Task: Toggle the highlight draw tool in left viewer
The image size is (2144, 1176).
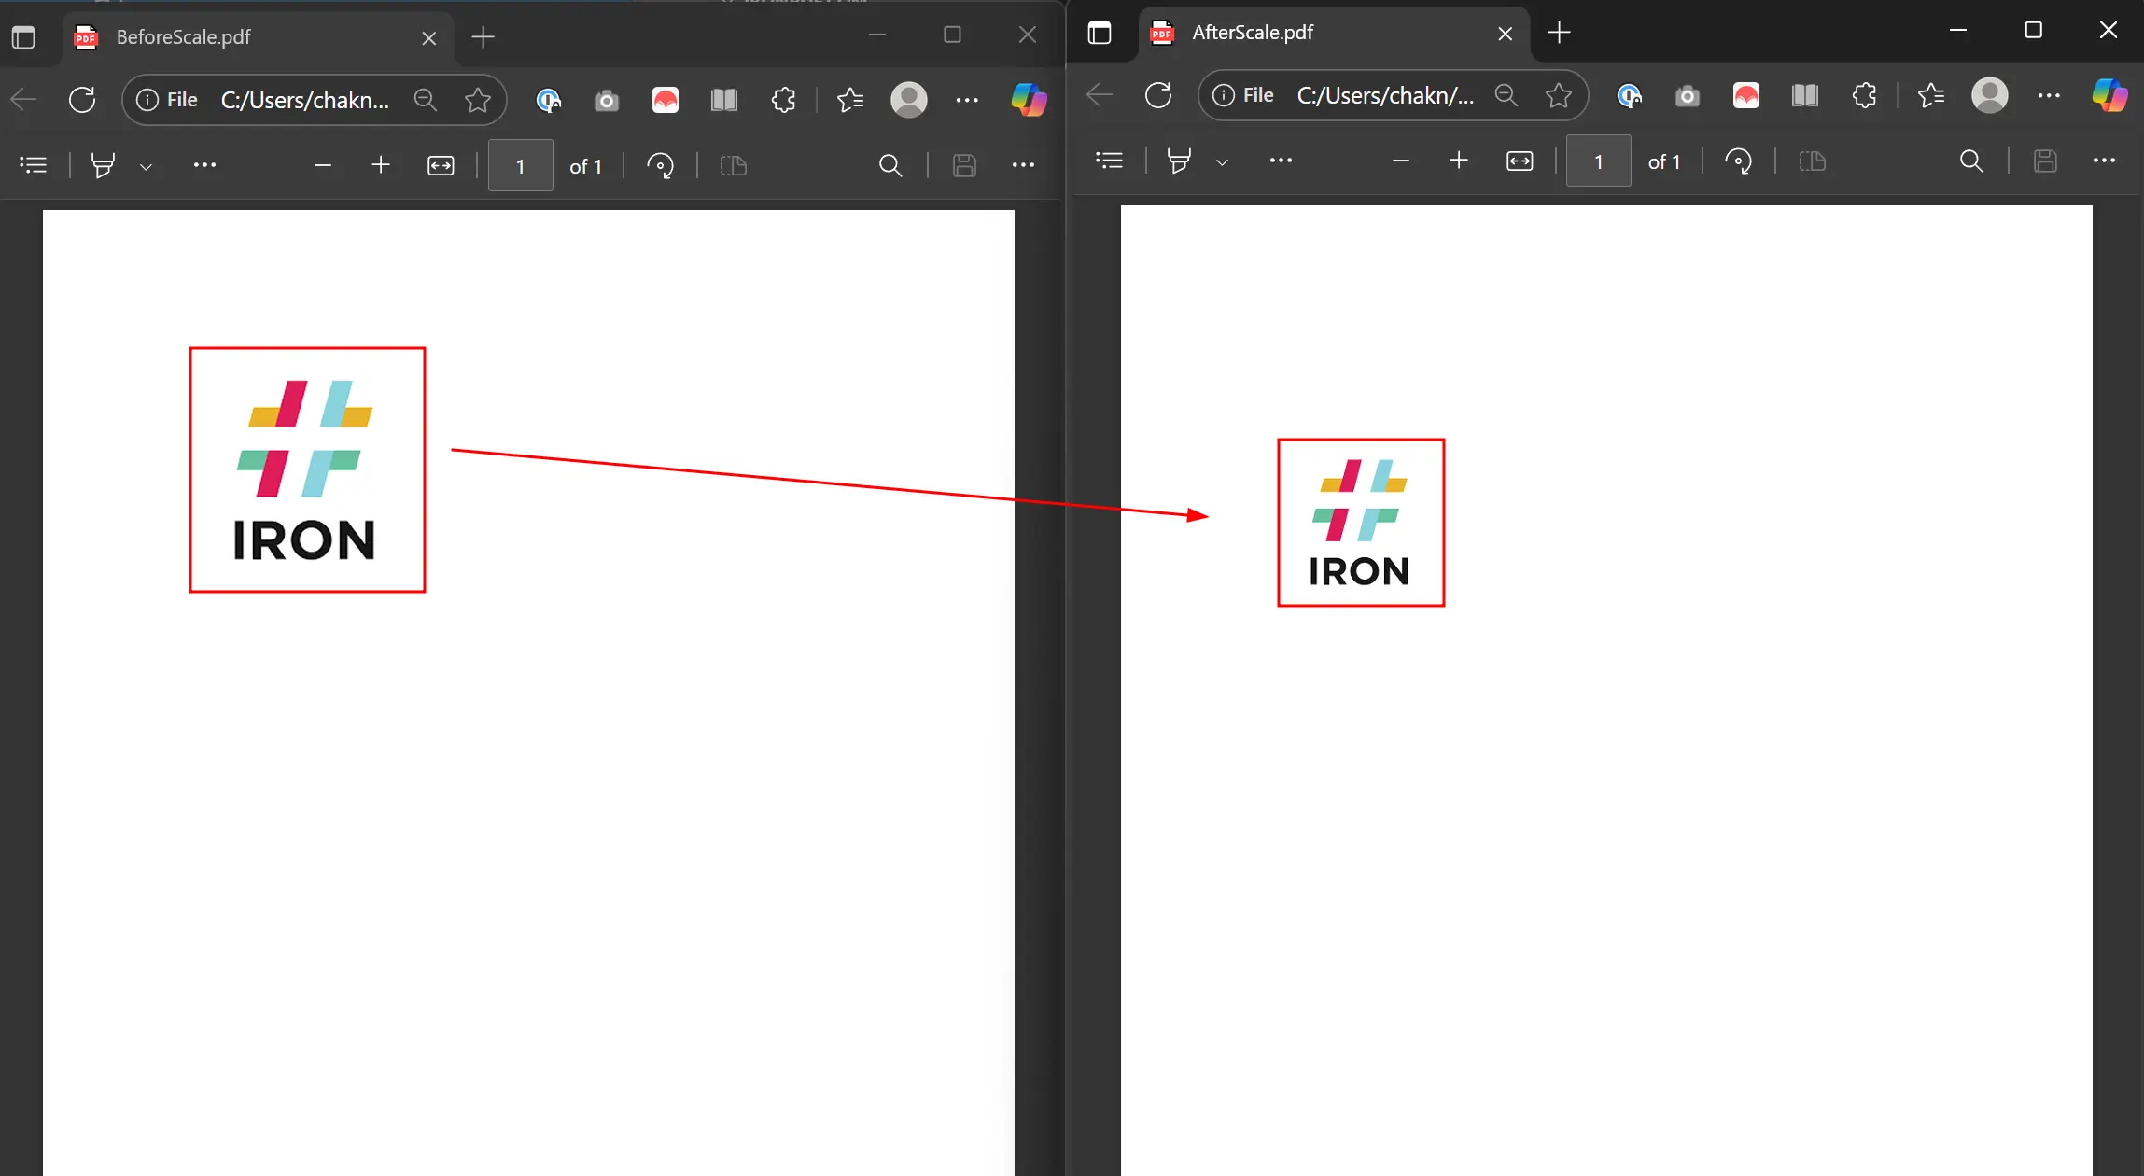Action: [103, 166]
